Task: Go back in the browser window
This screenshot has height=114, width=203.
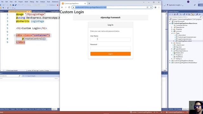Action: 62,7
